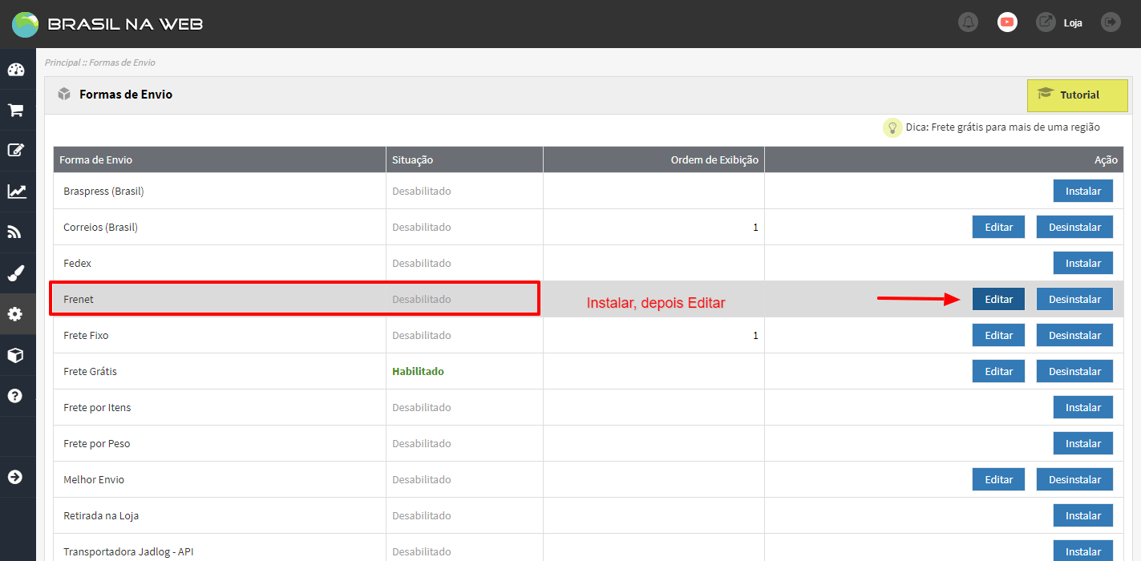
Task: Install the Braspress (Brasil) shipping method
Action: click(1082, 191)
